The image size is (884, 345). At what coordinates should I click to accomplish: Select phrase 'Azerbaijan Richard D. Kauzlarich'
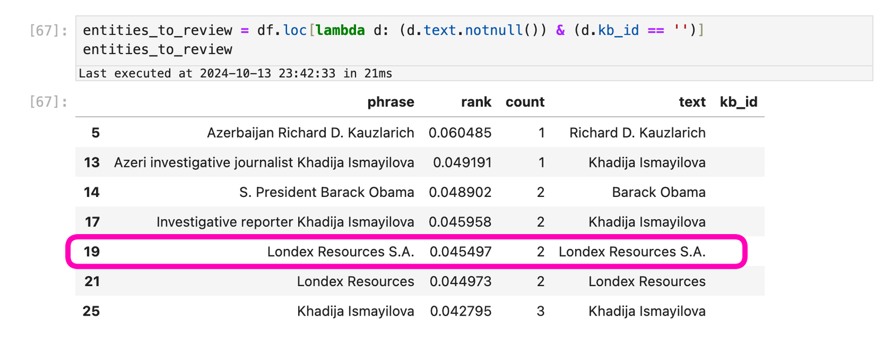click(311, 133)
